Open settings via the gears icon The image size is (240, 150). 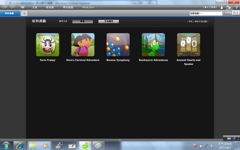pyautogui.click(x=229, y=7)
